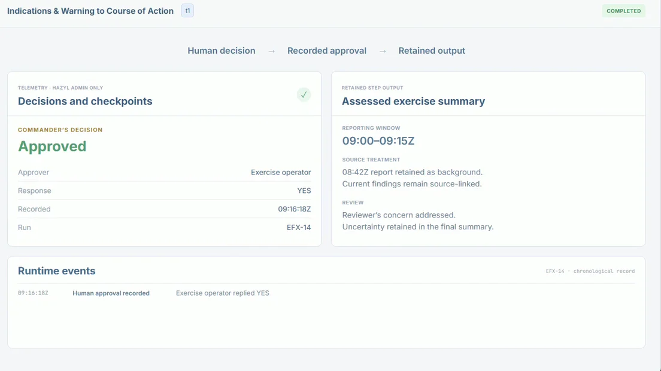Screen dimensions: 661x371
Task: Click the page title Indications & Warning to Course of Action
Action: coord(90,11)
